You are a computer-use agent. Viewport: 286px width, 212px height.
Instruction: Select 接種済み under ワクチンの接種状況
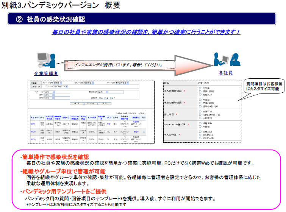coord(200,123)
